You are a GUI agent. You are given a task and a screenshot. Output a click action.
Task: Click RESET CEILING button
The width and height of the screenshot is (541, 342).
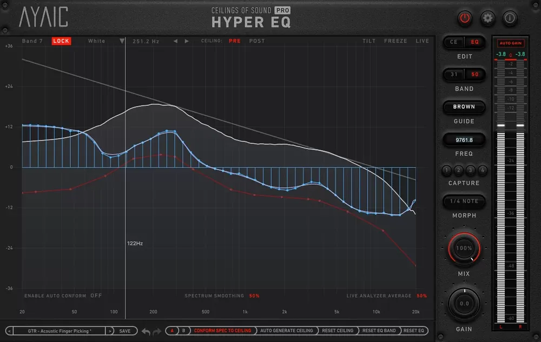[338, 331]
